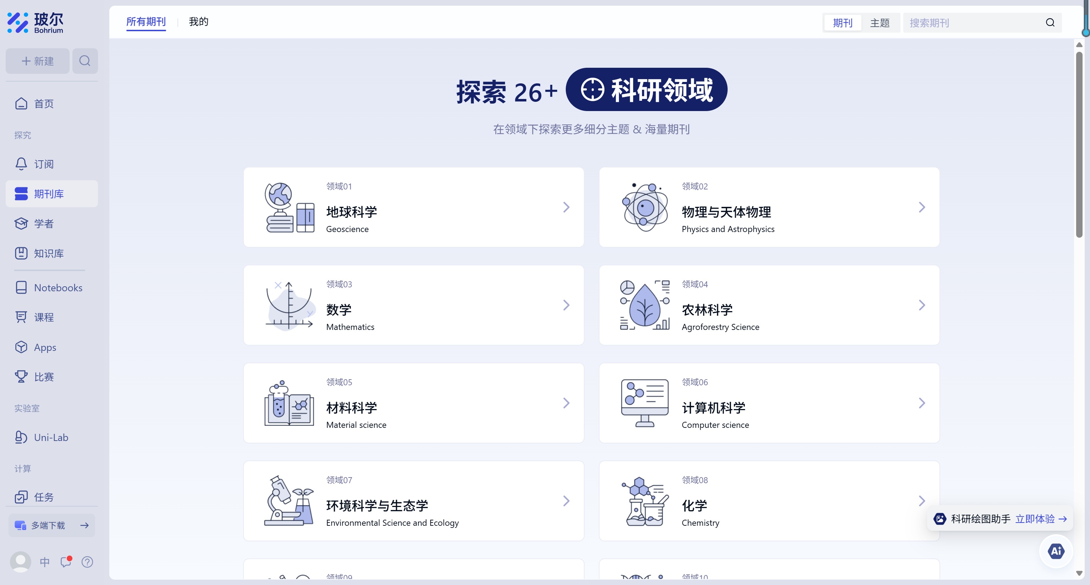
Task: Select the 我的 tab
Action: tap(198, 22)
